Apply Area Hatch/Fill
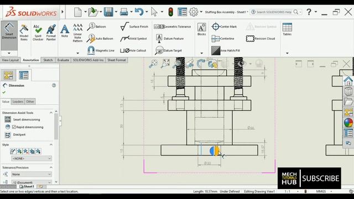 point(226,50)
